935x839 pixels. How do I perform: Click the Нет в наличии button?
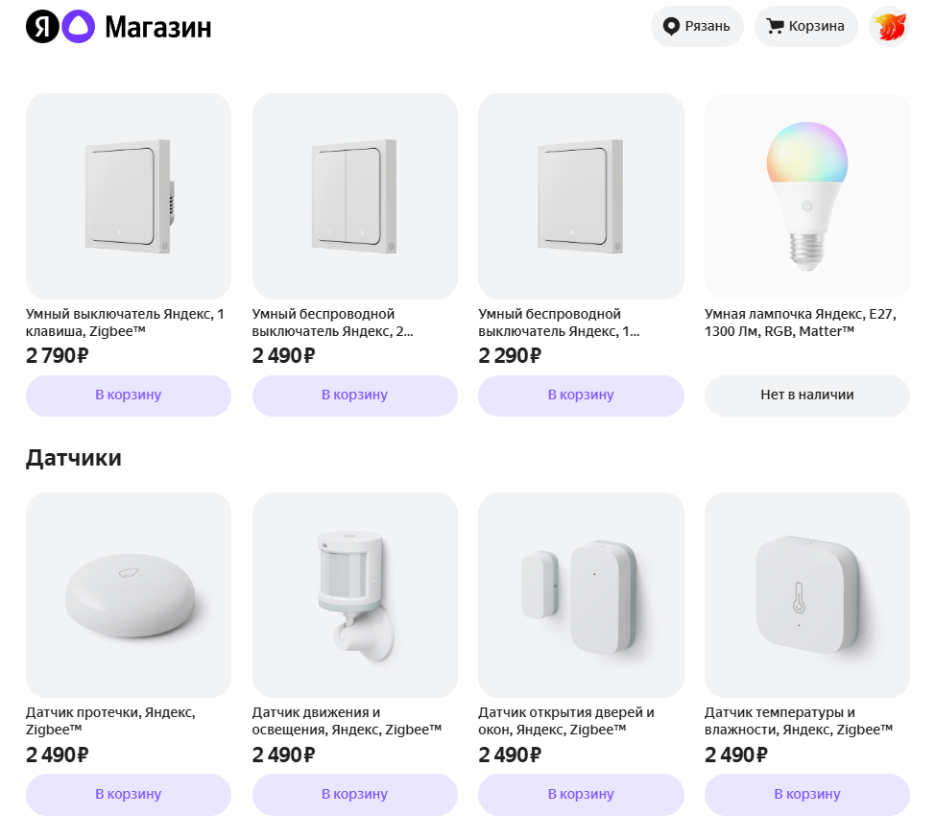point(806,396)
